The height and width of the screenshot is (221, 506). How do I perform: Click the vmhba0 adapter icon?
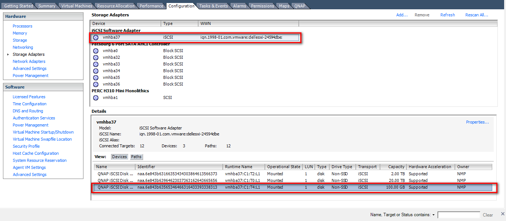(x=96, y=51)
